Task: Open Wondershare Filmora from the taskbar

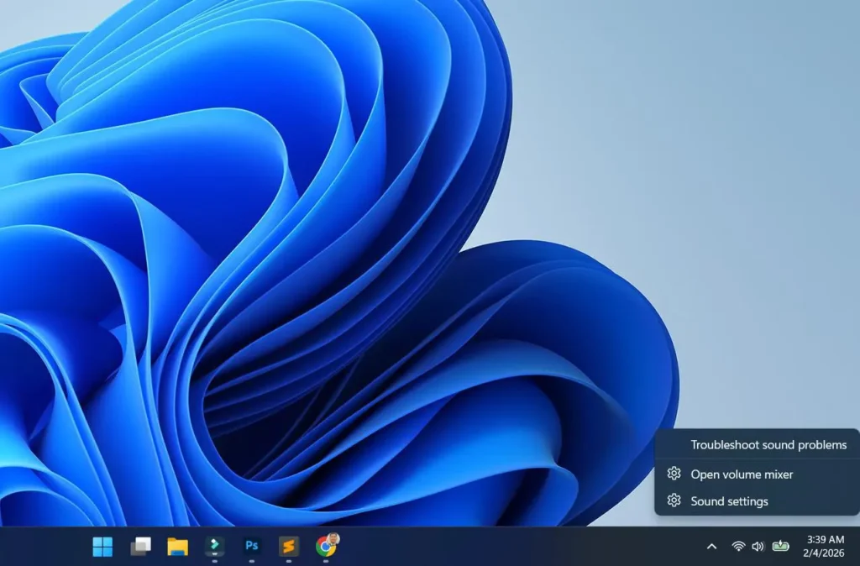Action: pos(214,546)
